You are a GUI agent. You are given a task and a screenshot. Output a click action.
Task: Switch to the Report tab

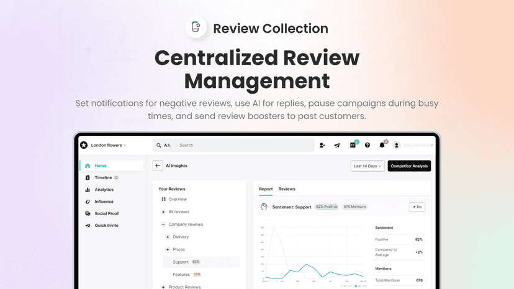click(x=266, y=189)
